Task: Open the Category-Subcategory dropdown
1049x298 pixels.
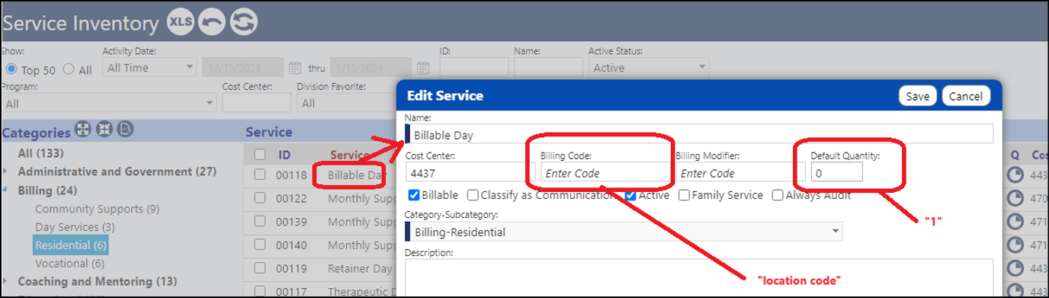Action: click(624, 232)
